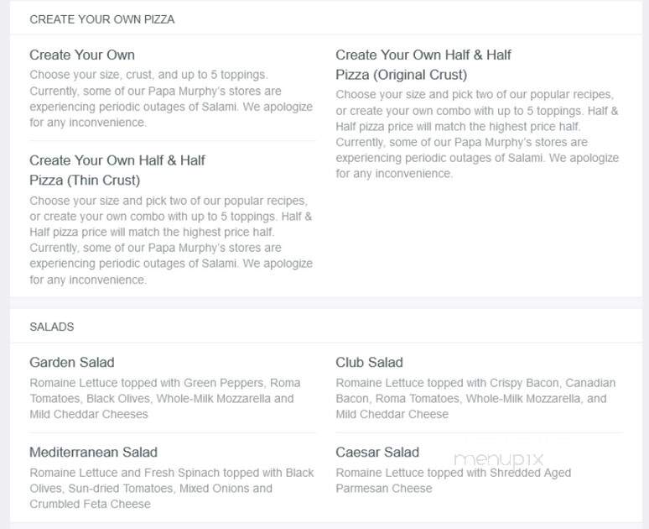Image resolution: width=649 pixels, height=529 pixels.
Task: Click the 'Pizza (Thin Crust)' title line
Action: point(85,181)
